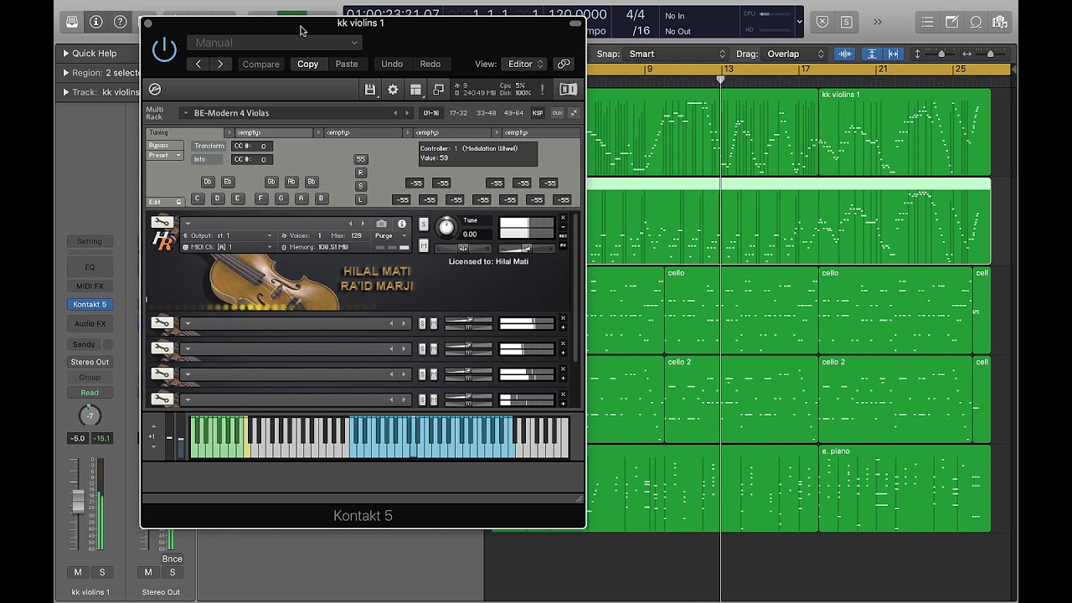
Task: Click the Compare button
Action: point(261,64)
